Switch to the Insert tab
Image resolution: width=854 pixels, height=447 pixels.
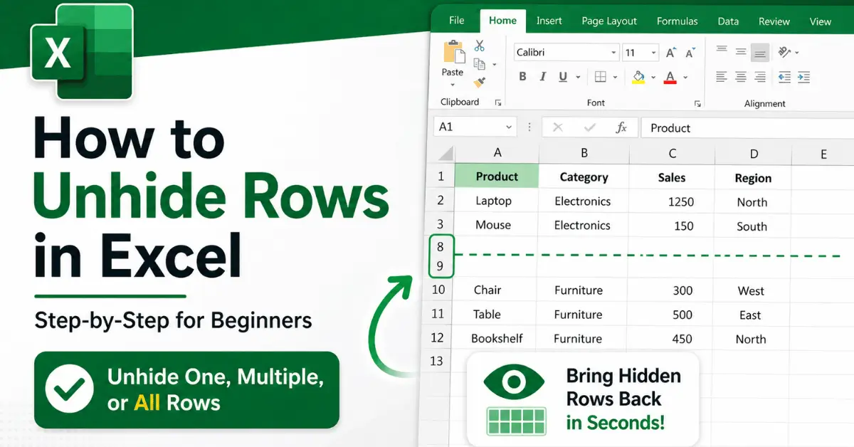549,21
